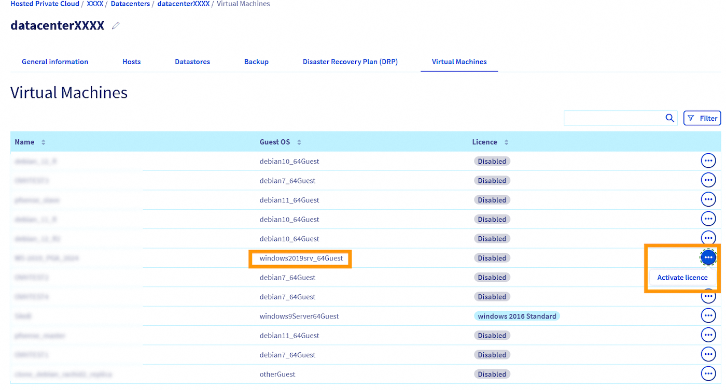This screenshot has width=726, height=390.
Task: Click the highlighted ellipsis button for windows2019srv_64Guest
Action: [x=708, y=257]
